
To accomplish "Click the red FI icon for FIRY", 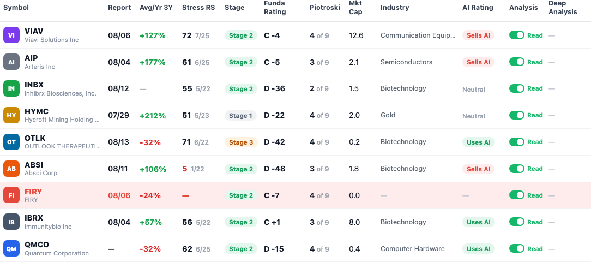I will pos(11,195).
